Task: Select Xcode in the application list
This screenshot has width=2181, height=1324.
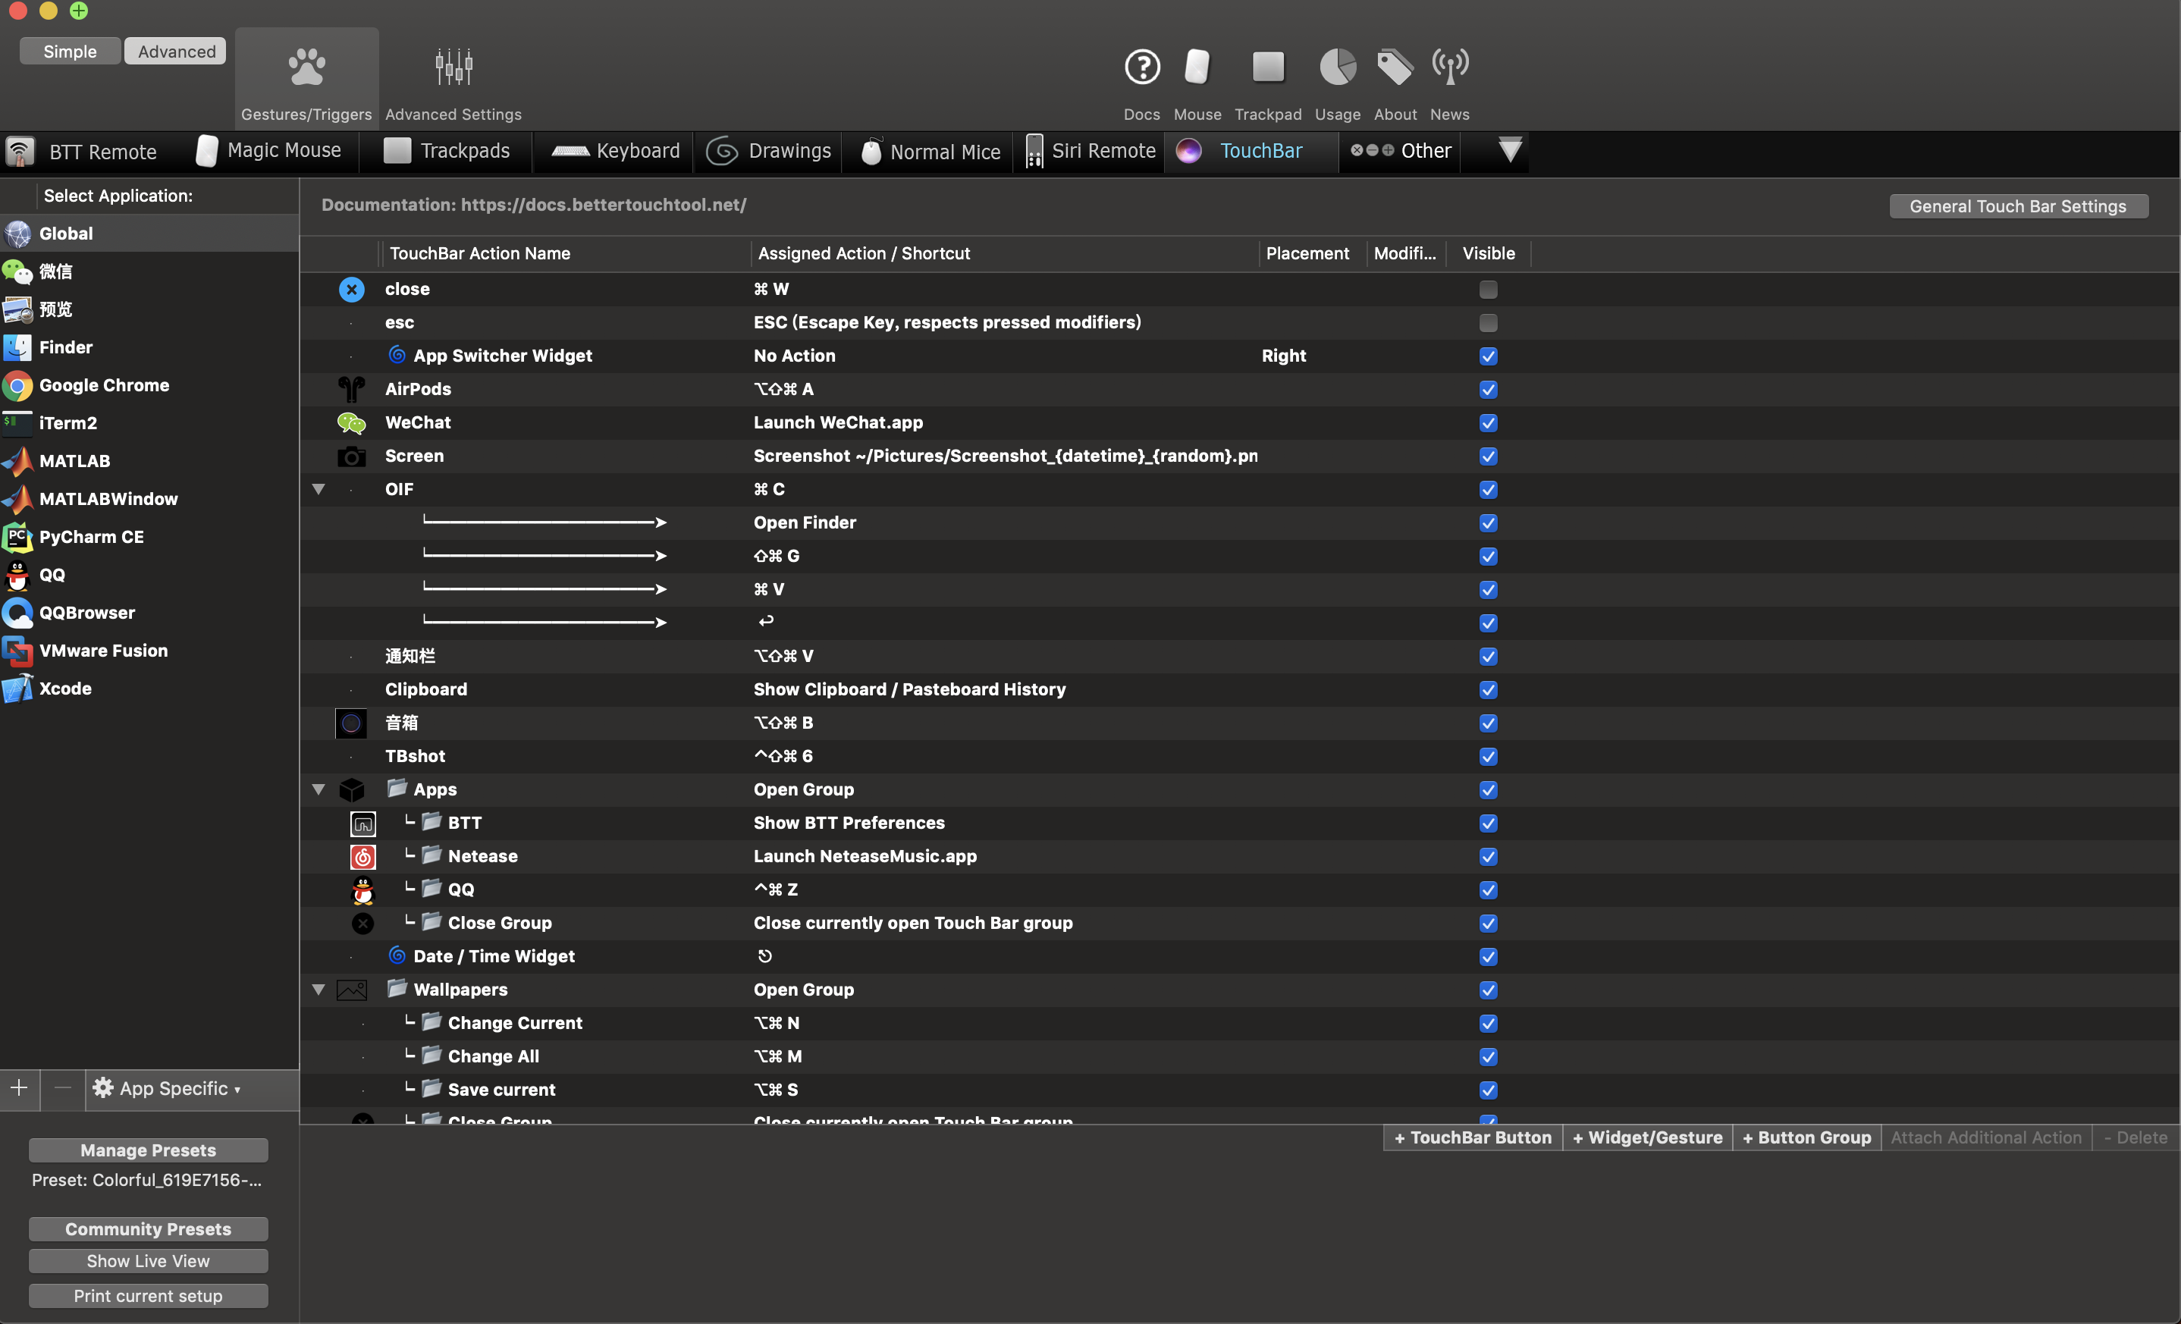Action: pyautogui.click(x=149, y=689)
